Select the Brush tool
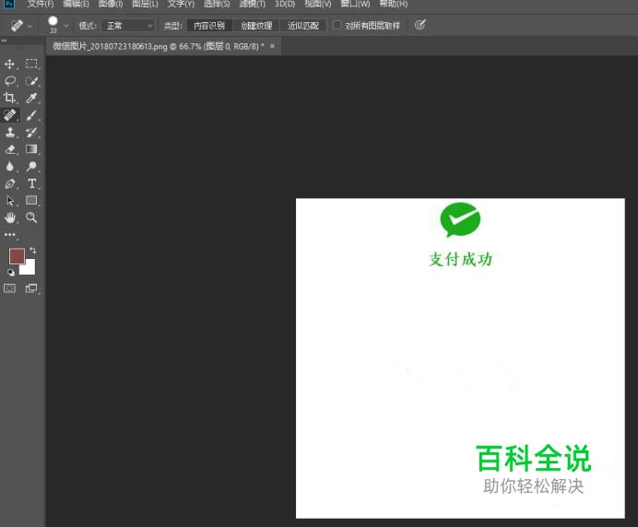Image resolution: width=638 pixels, height=527 pixels. tap(31, 115)
